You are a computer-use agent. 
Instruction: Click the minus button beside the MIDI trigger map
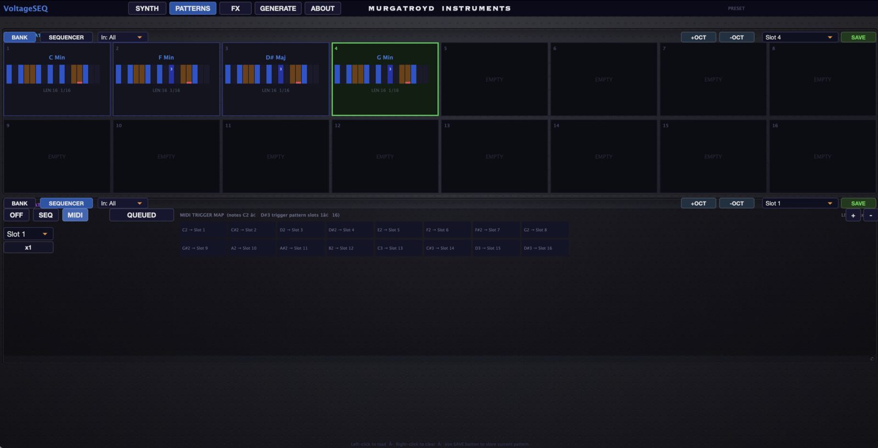[x=870, y=215]
